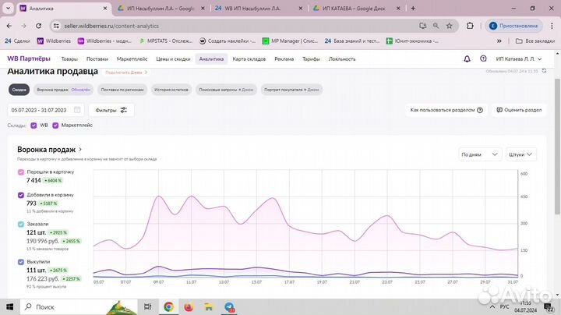Go to the Карта складов menu item
Screen dimensions: 561x315
click(x=249, y=58)
